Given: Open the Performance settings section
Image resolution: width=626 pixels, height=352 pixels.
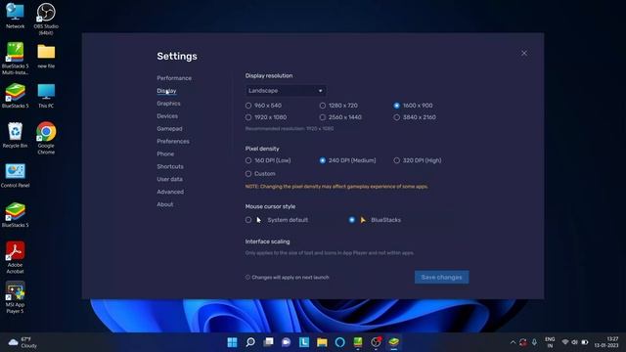Looking at the screenshot, I should click(x=174, y=78).
